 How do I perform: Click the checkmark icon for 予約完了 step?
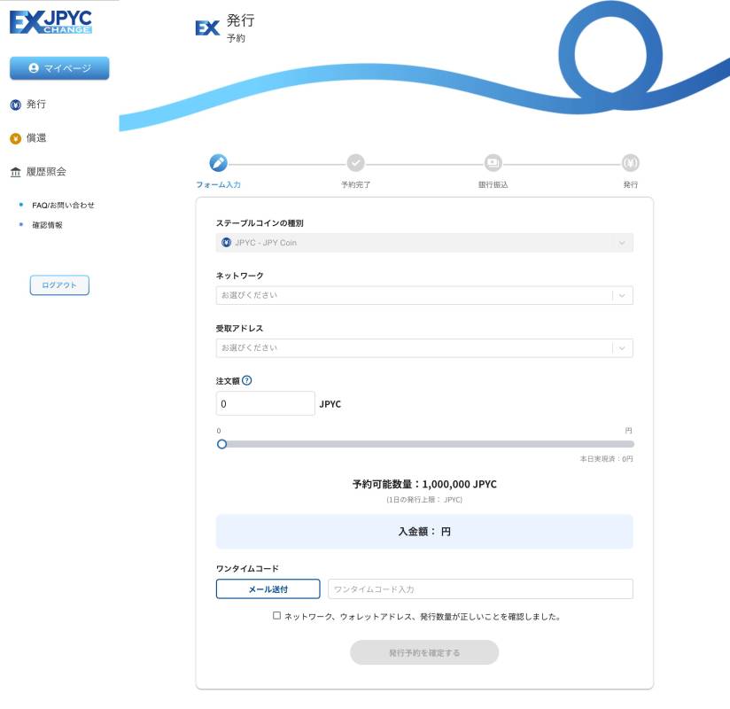pos(355,163)
